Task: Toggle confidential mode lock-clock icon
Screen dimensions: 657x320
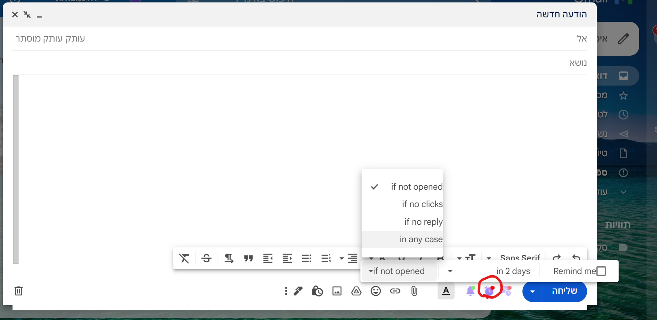Action: pos(317,291)
